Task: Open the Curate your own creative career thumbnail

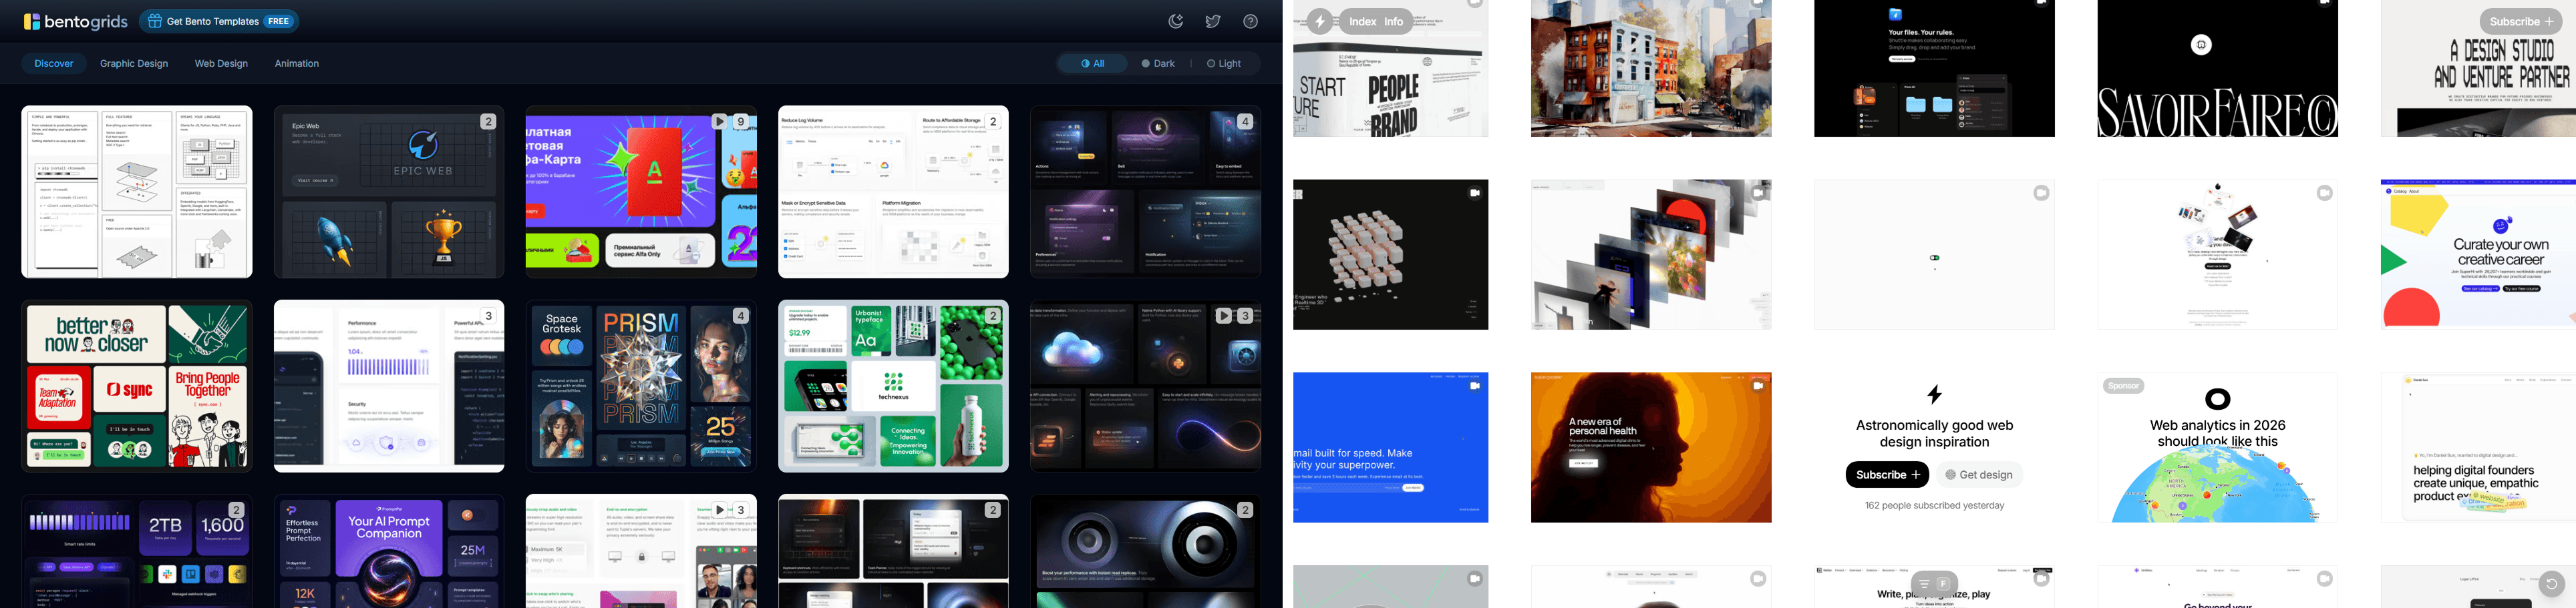Action: click(2478, 254)
